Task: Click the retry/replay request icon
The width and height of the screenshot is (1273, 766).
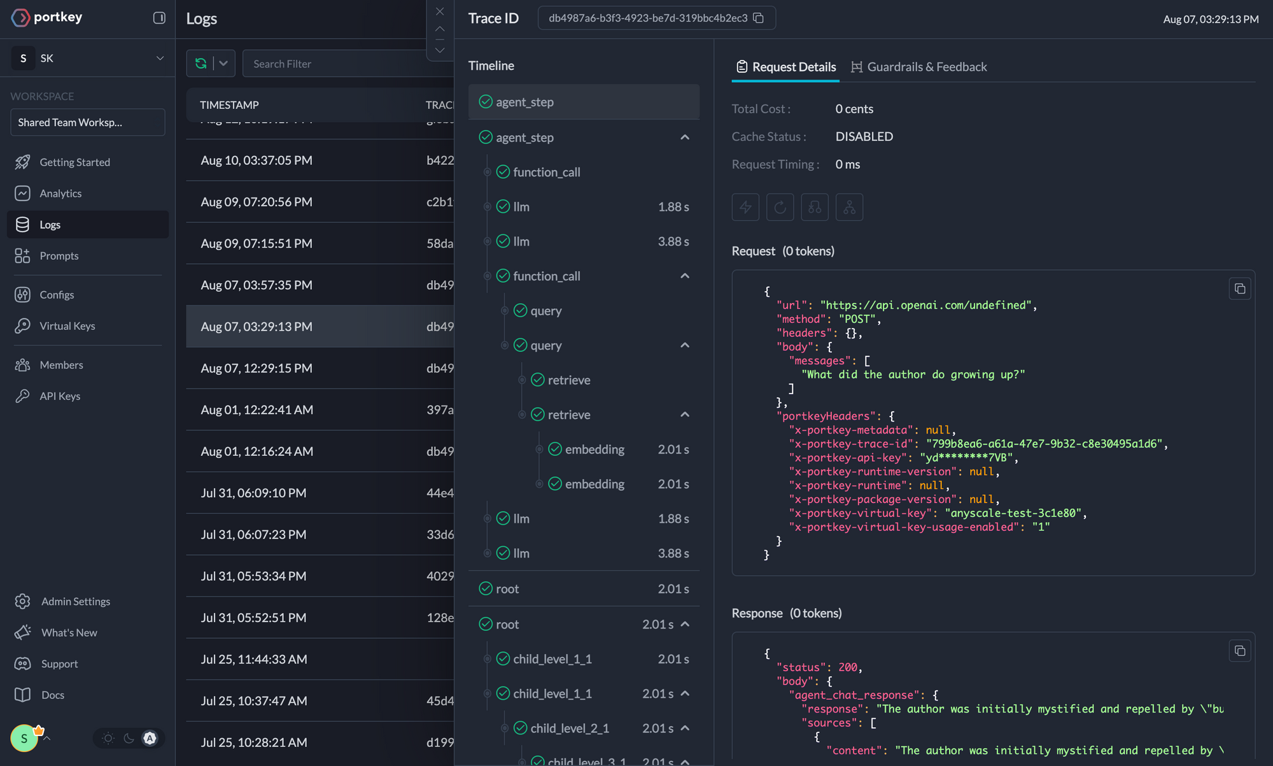Action: (x=779, y=208)
